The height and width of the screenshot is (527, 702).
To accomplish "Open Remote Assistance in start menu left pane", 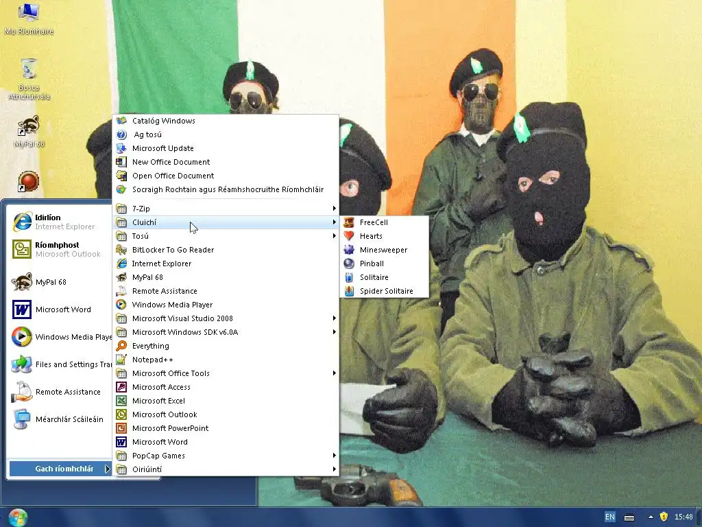I will coord(60,392).
